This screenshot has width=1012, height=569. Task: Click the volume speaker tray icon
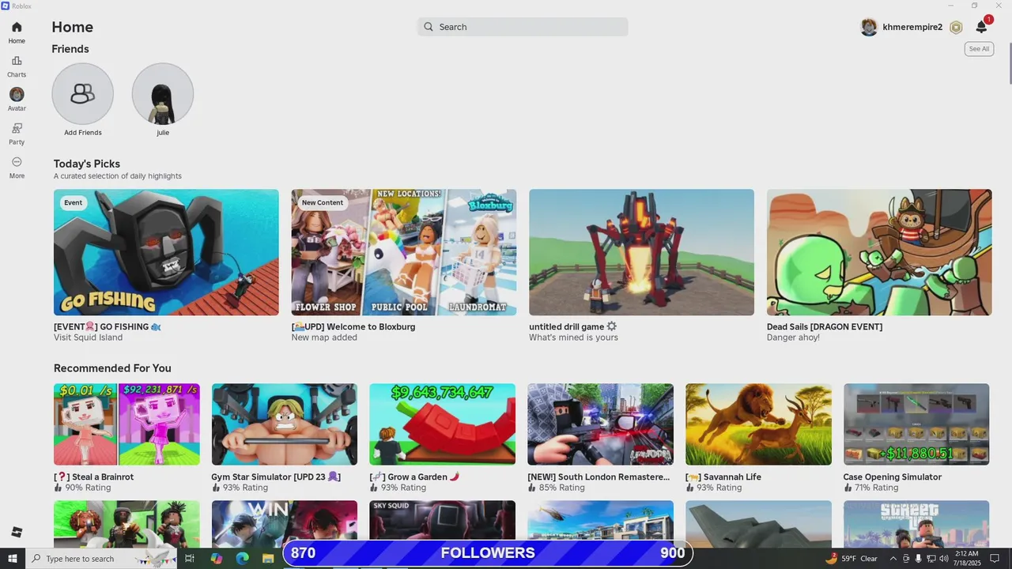945,559
